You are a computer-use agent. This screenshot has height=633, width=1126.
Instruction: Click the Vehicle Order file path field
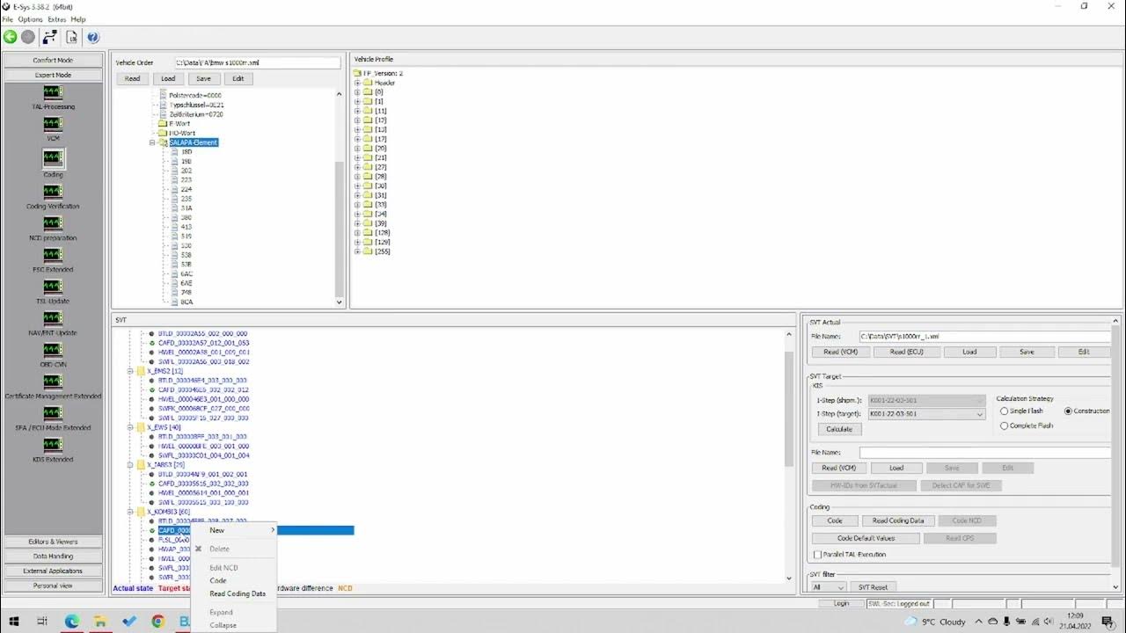256,62
